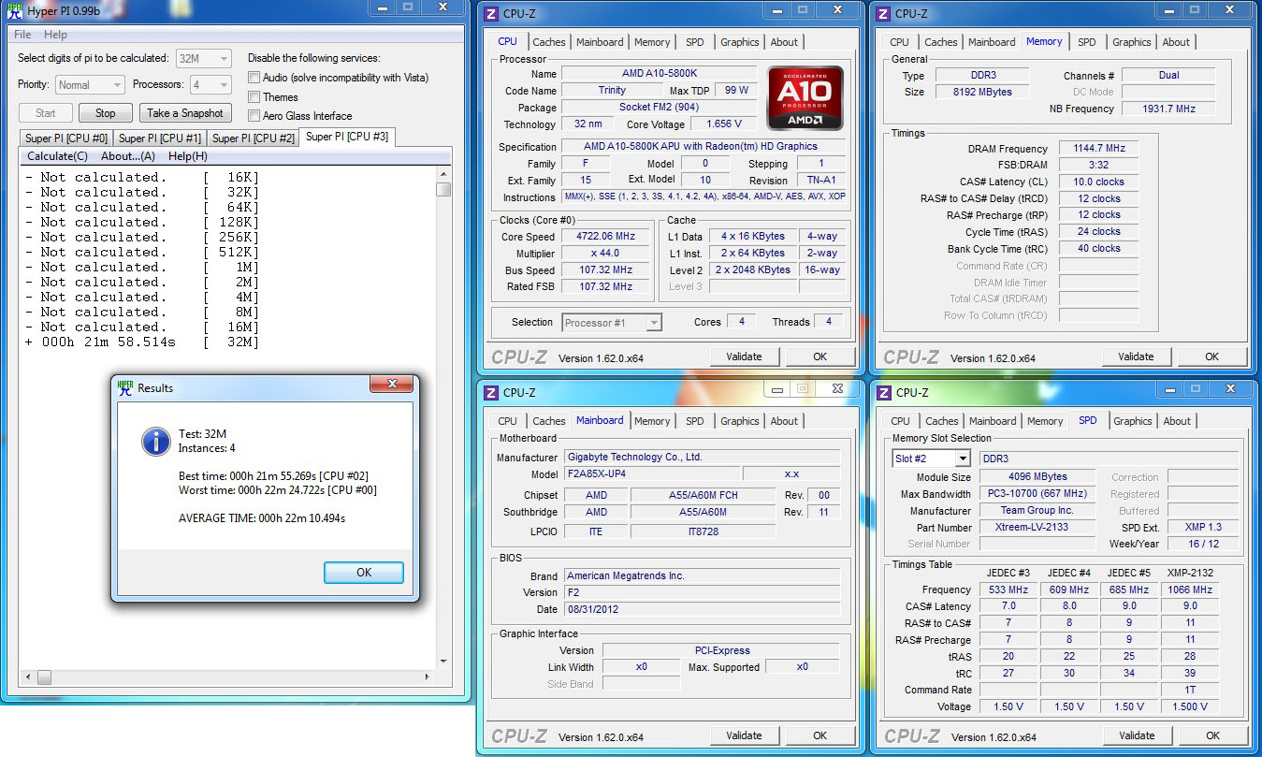Click the mainboard Model field F2A85X-UP4

[653, 474]
